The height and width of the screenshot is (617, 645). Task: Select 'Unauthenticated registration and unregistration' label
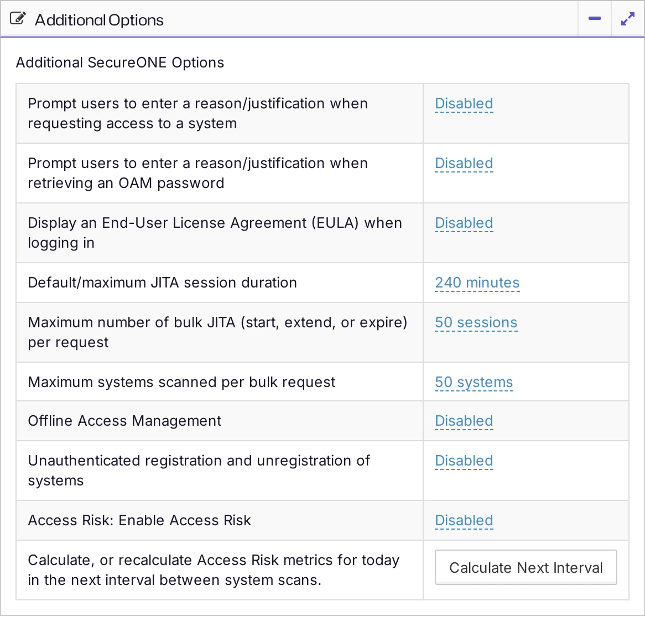point(199,470)
